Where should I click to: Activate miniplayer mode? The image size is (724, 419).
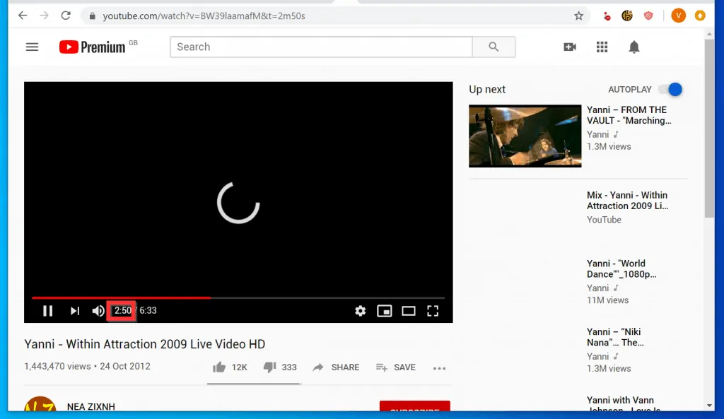coord(385,311)
